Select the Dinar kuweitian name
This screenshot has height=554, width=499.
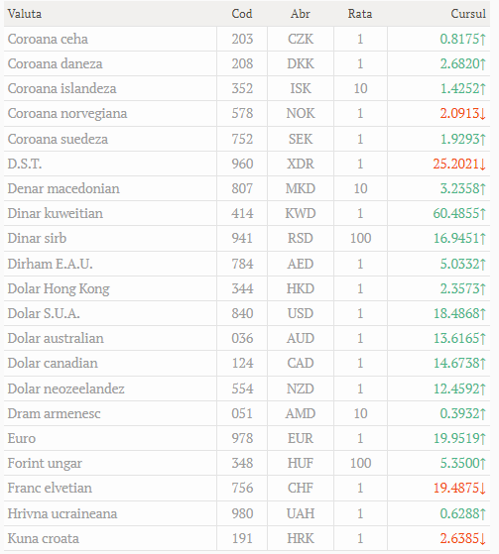[56, 213]
